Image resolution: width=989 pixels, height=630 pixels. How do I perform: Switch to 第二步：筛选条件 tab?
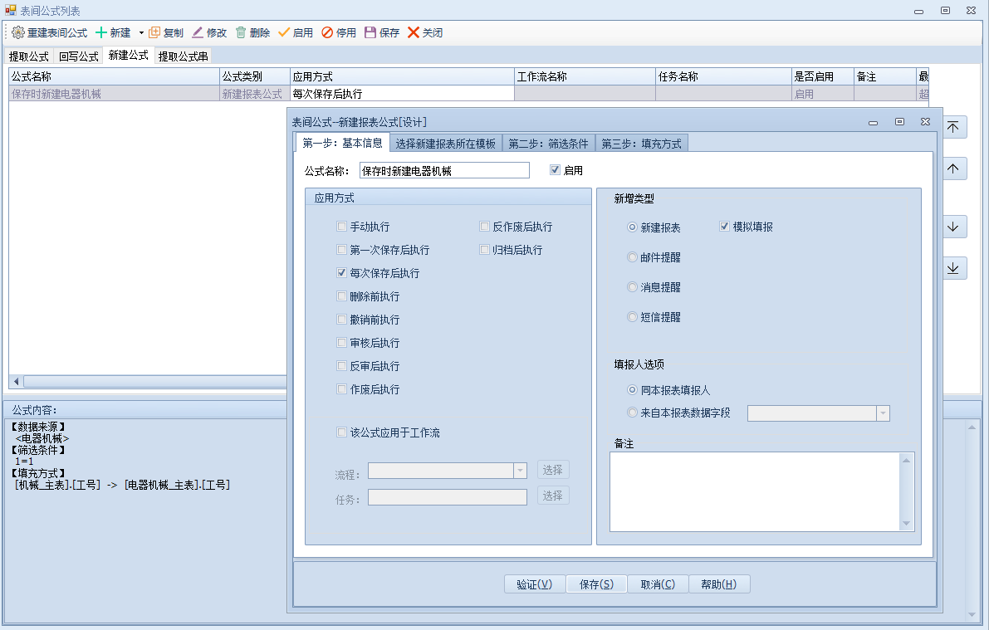tap(548, 144)
